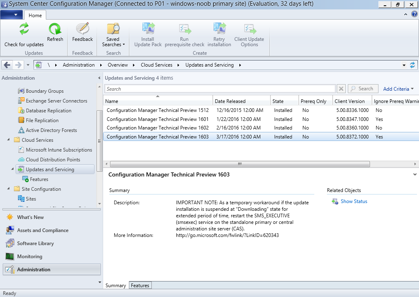419x297 pixels.
Task: Open the What's New workspace
Action: [30, 217]
